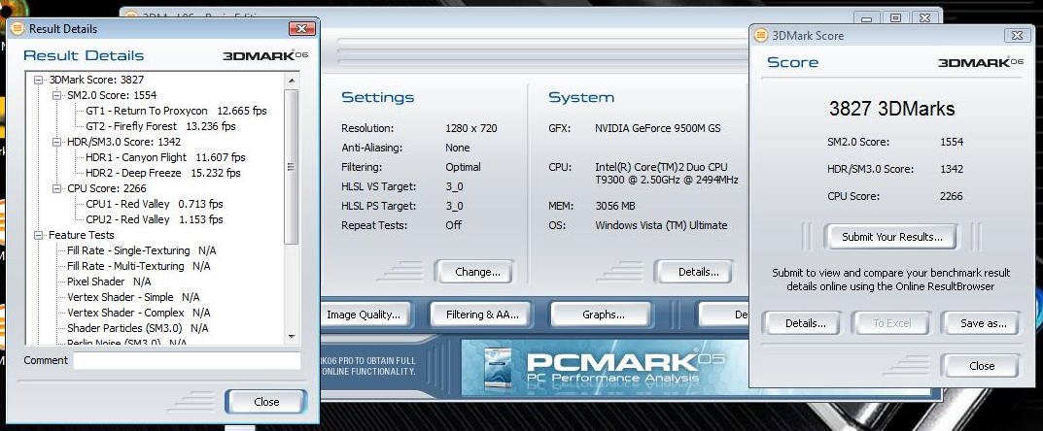Open Filtering & AA... options

[481, 315]
